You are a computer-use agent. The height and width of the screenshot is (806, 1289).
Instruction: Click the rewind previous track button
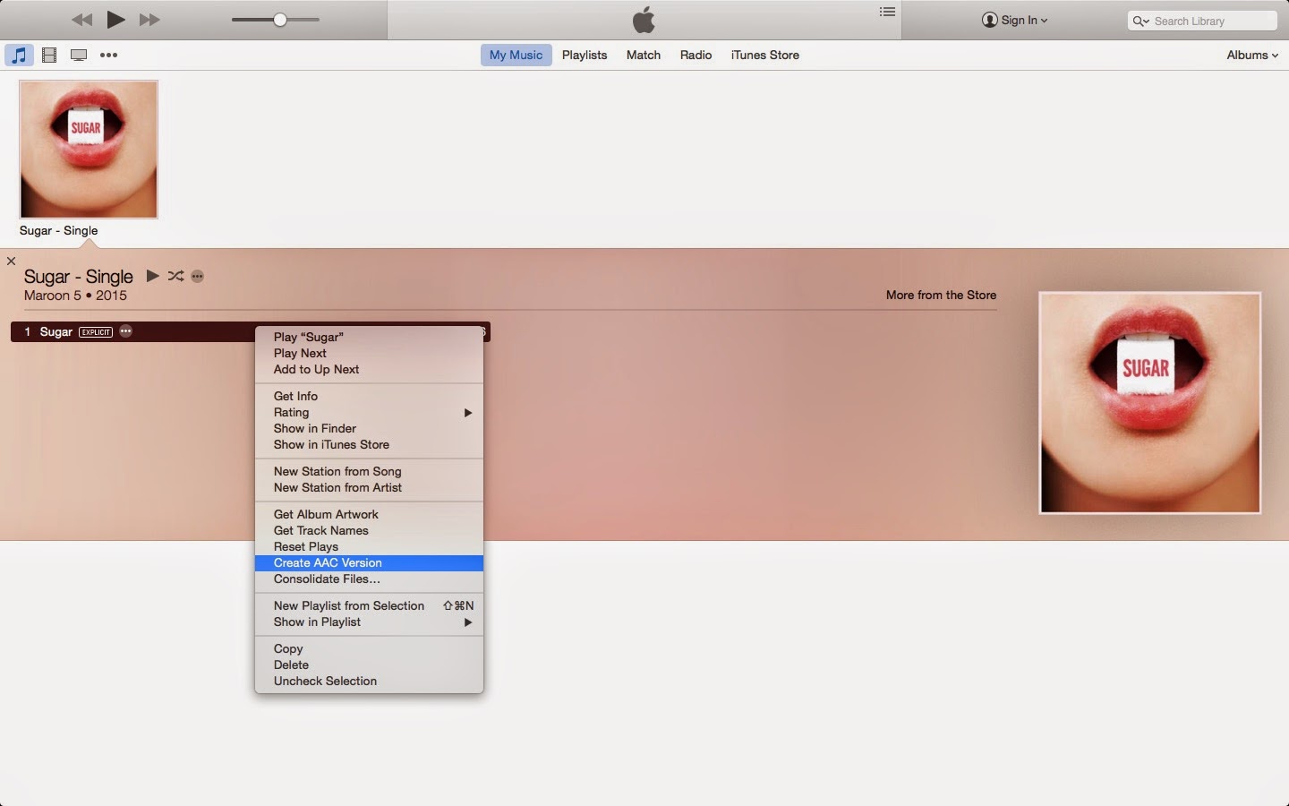pos(81,20)
